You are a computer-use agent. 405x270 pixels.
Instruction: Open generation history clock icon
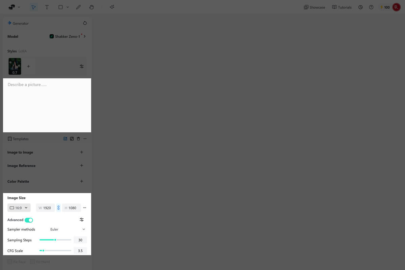360,7
